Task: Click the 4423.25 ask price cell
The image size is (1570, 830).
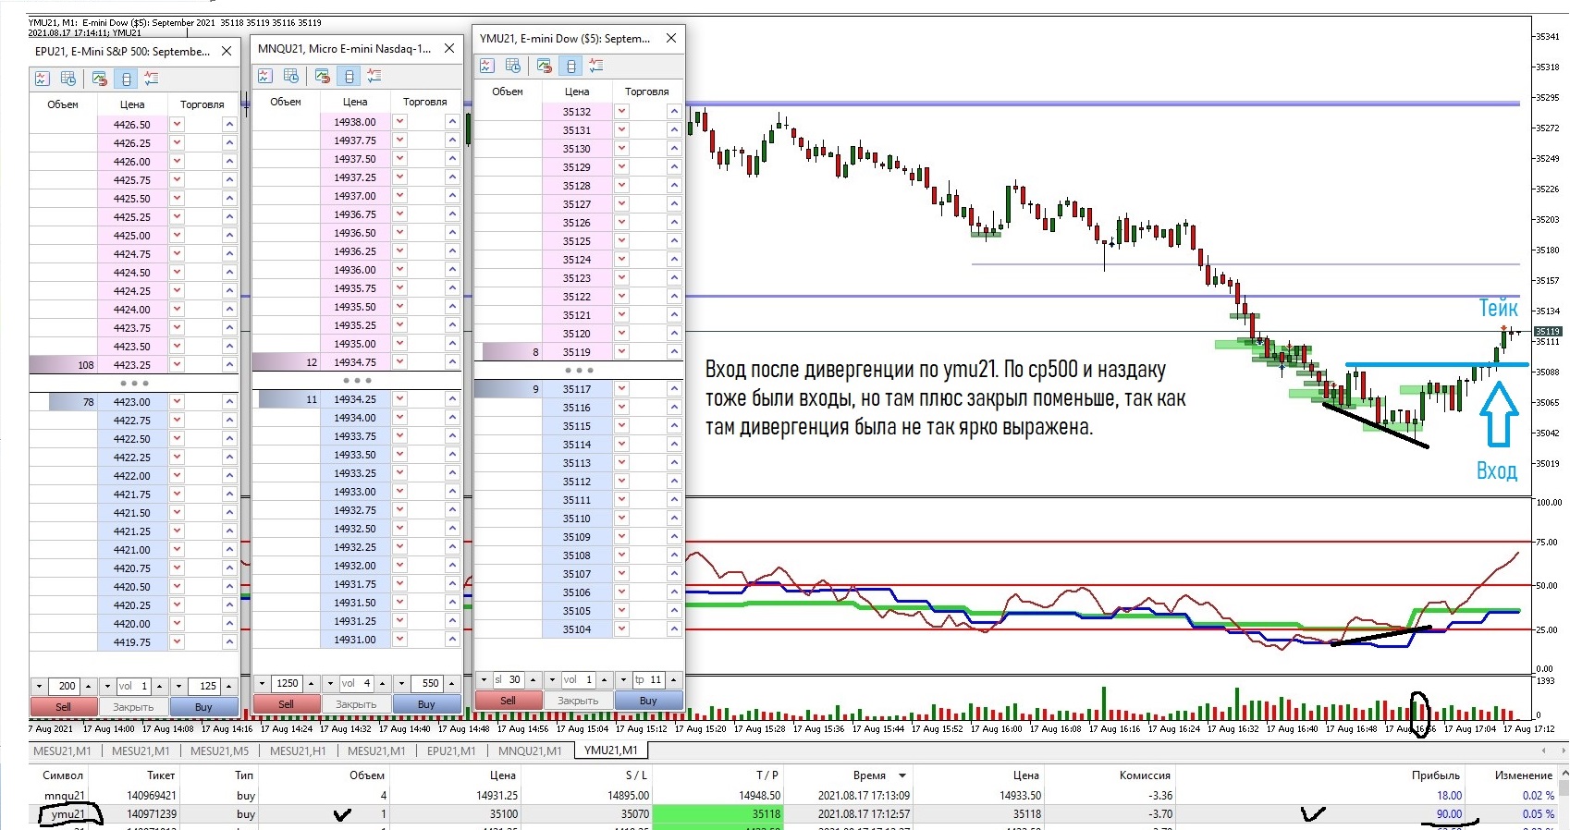Action: pos(132,365)
